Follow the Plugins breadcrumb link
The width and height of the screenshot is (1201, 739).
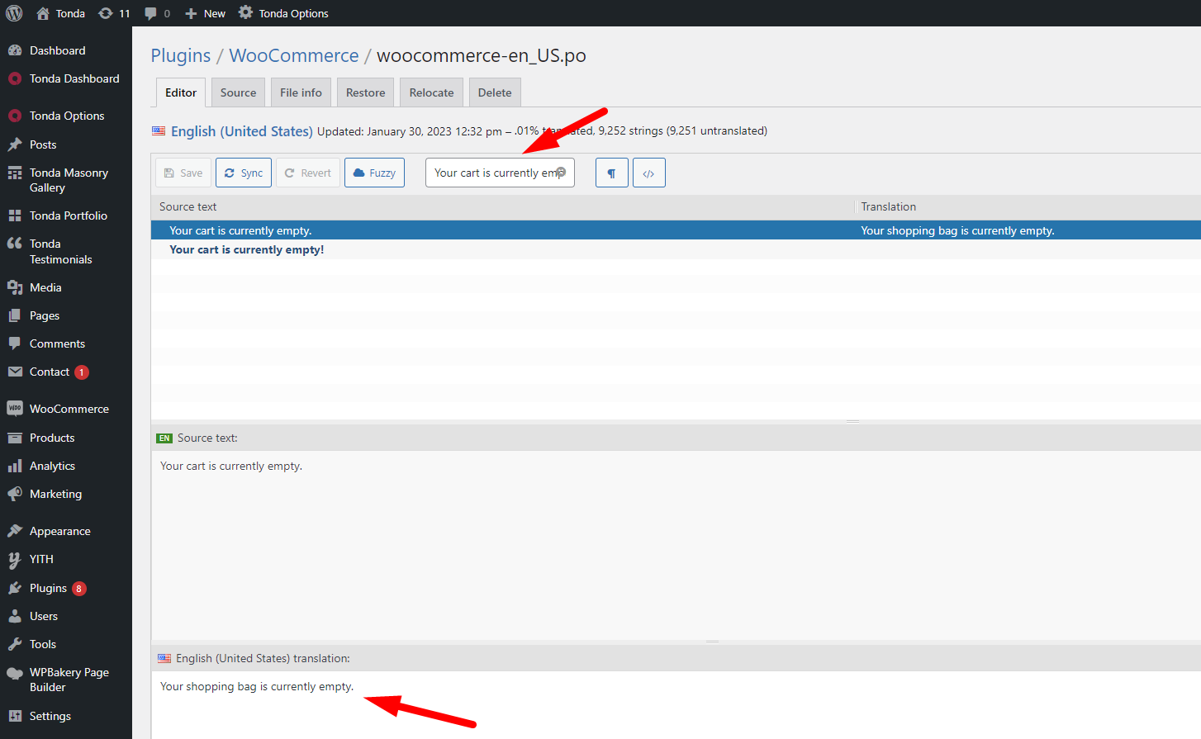tap(181, 55)
